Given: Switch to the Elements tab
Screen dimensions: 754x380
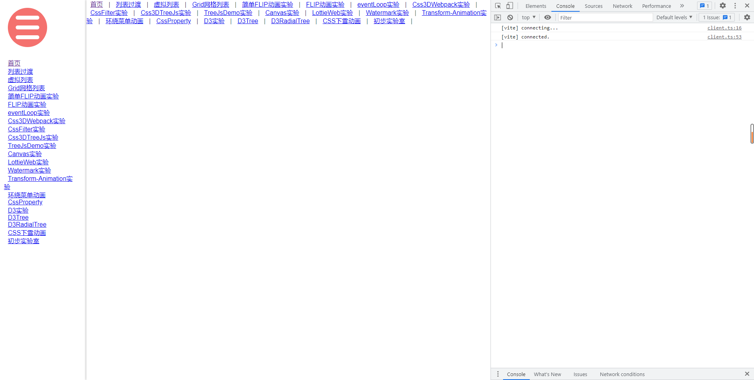Looking at the screenshot, I should pyautogui.click(x=536, y=6).
